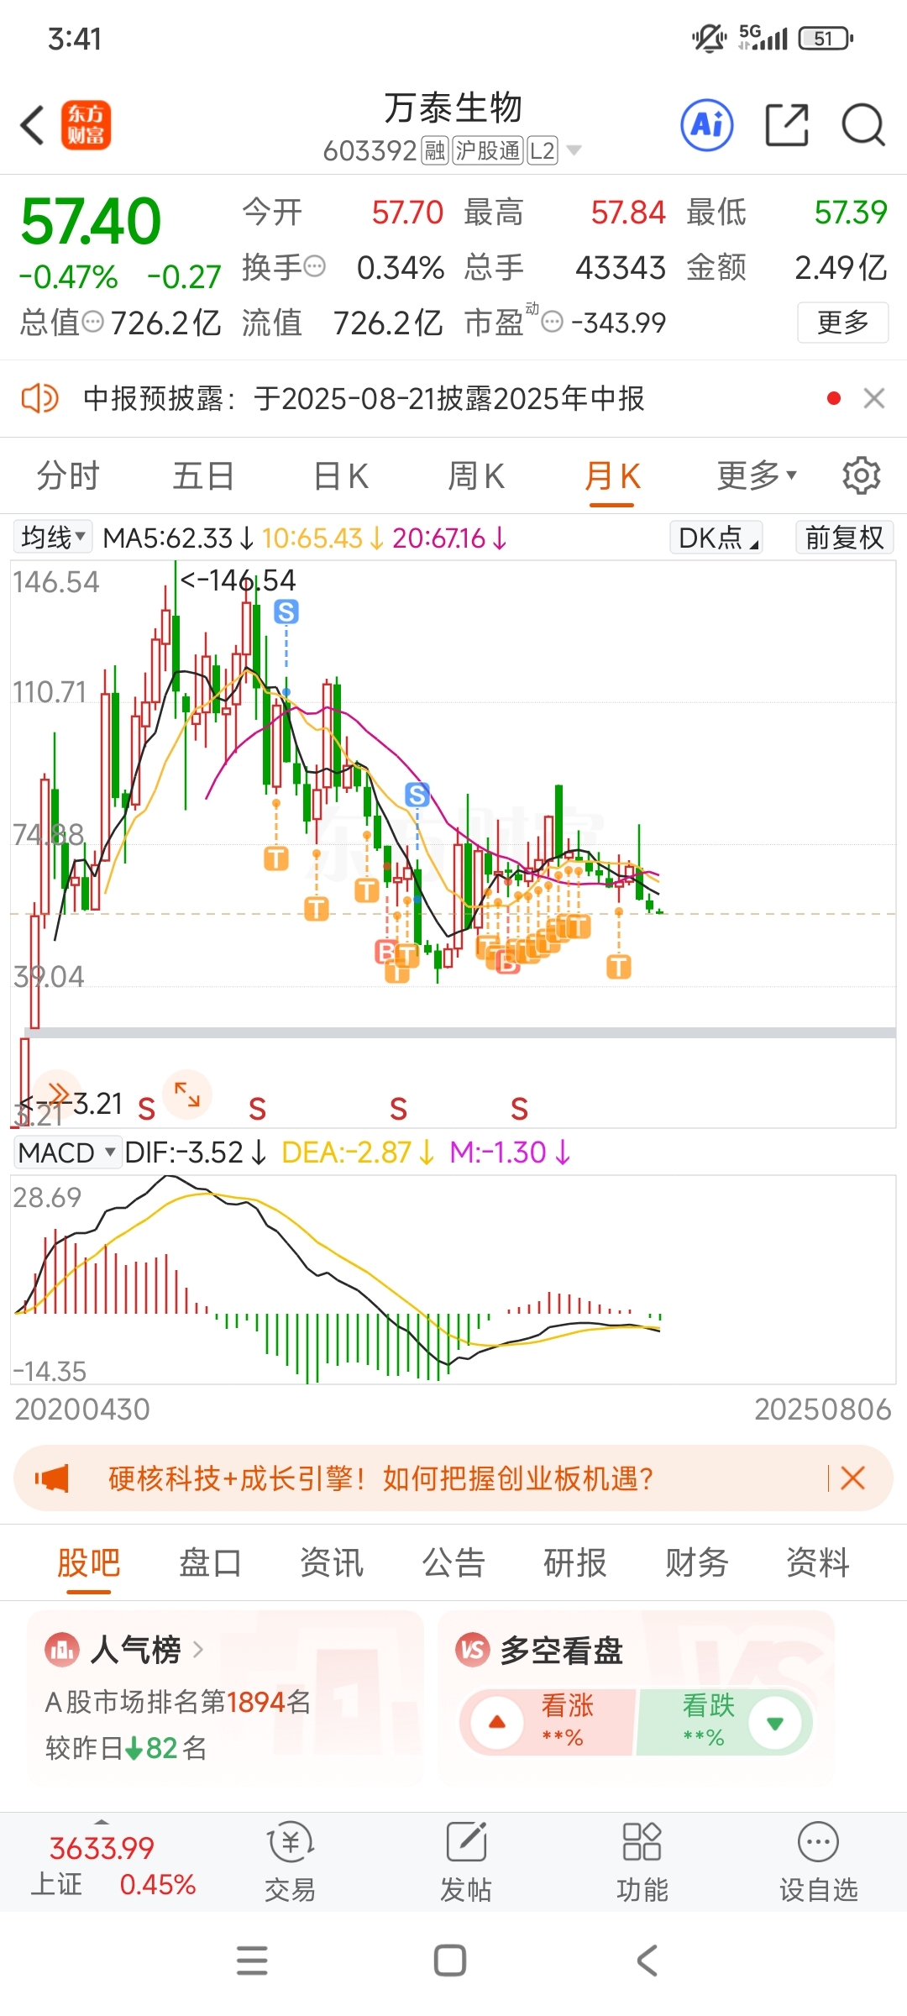Screen dimensions: 907x2016
Task: Vote bullish with the red up-arrow
Action: [497, 1722]
